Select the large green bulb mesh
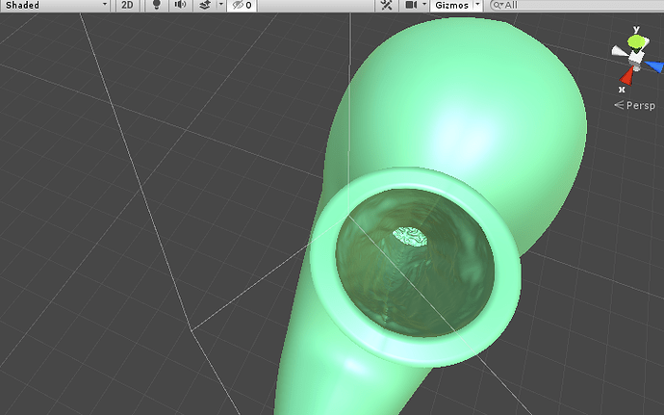This screenshot has height=415, width=664. pyautogui.click(x=457, y=106)
